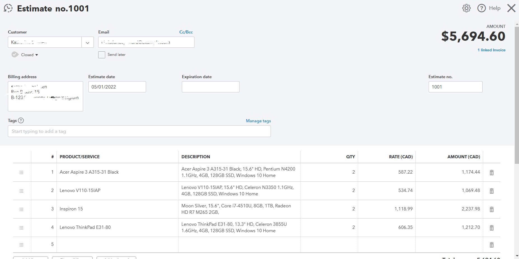Screen dimensions: 519x259
Task: Delete the Lenovo V110-15IAP line item
Action: 492,191
